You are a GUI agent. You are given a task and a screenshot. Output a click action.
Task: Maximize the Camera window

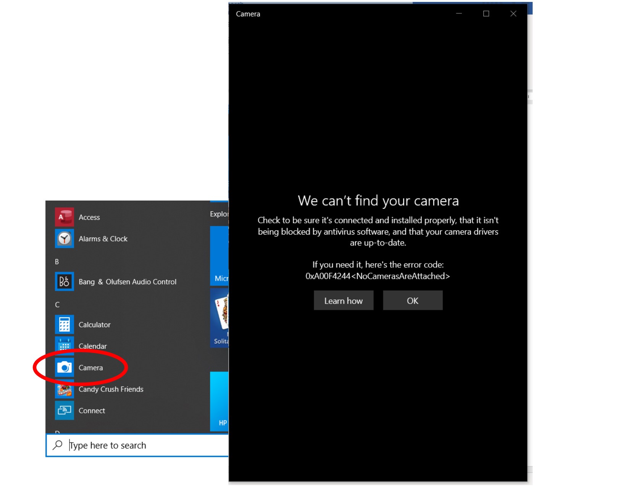coord(486,14)
